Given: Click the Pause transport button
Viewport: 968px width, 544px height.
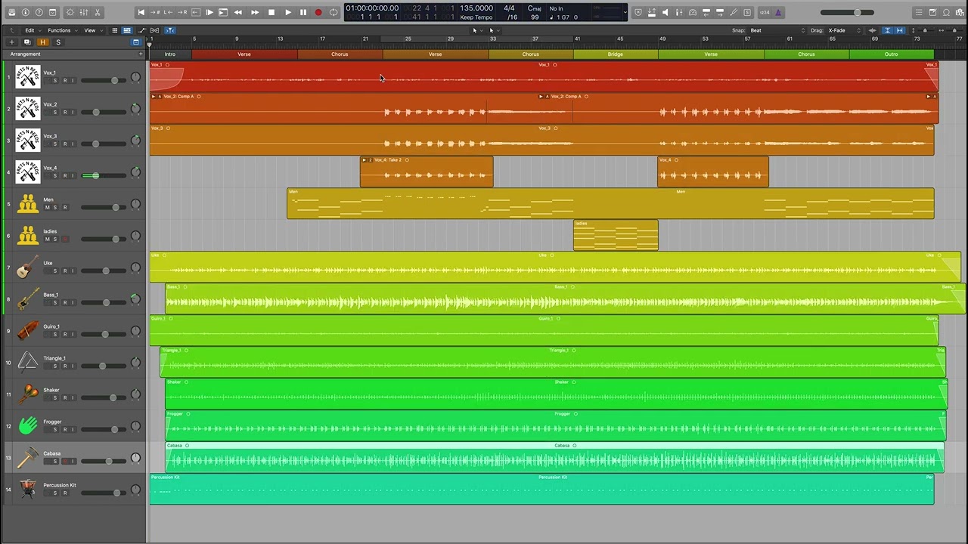Looking at the screenshot, I should coord(303,12).
